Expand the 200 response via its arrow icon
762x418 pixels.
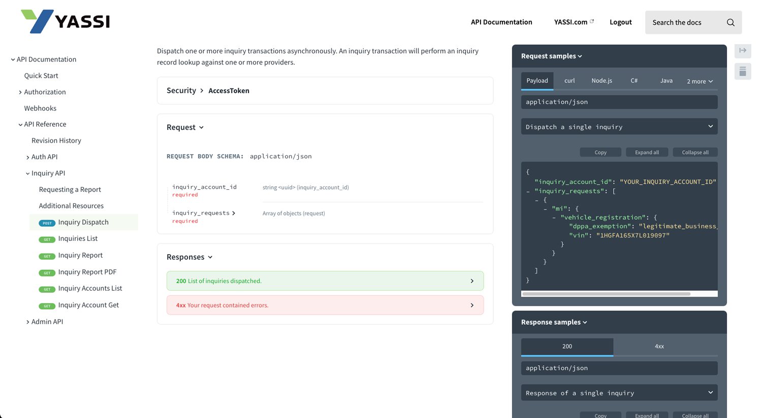click(x=472, y=281)
